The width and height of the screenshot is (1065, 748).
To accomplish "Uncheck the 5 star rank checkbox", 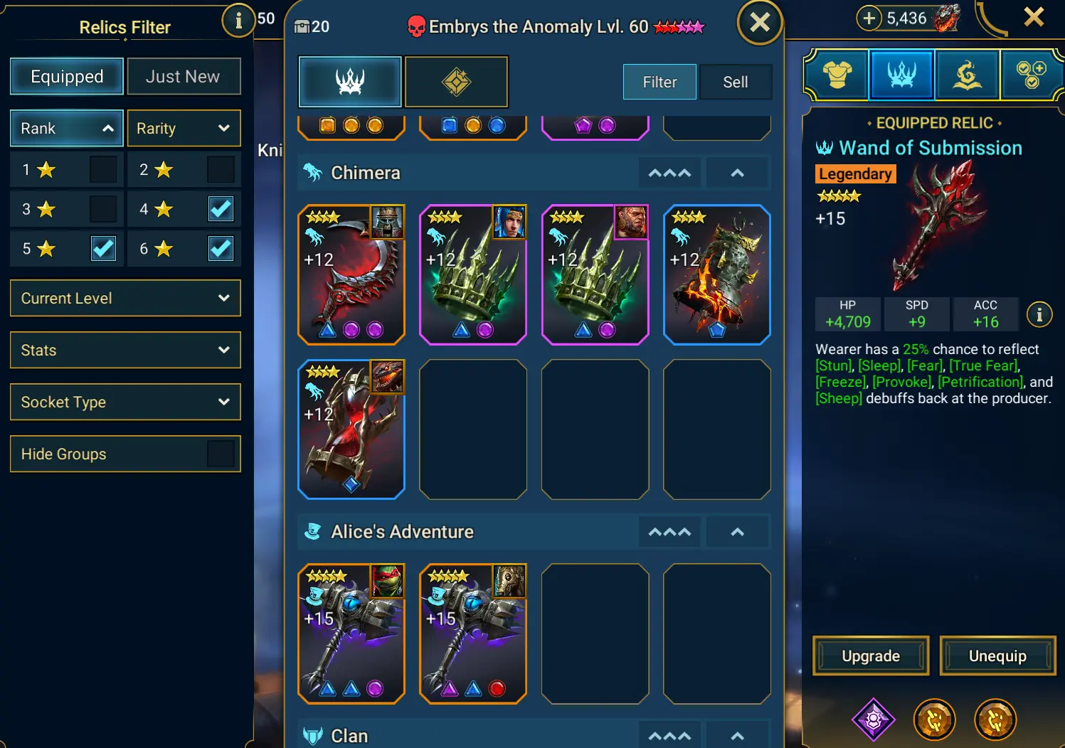I will point(104,248).
